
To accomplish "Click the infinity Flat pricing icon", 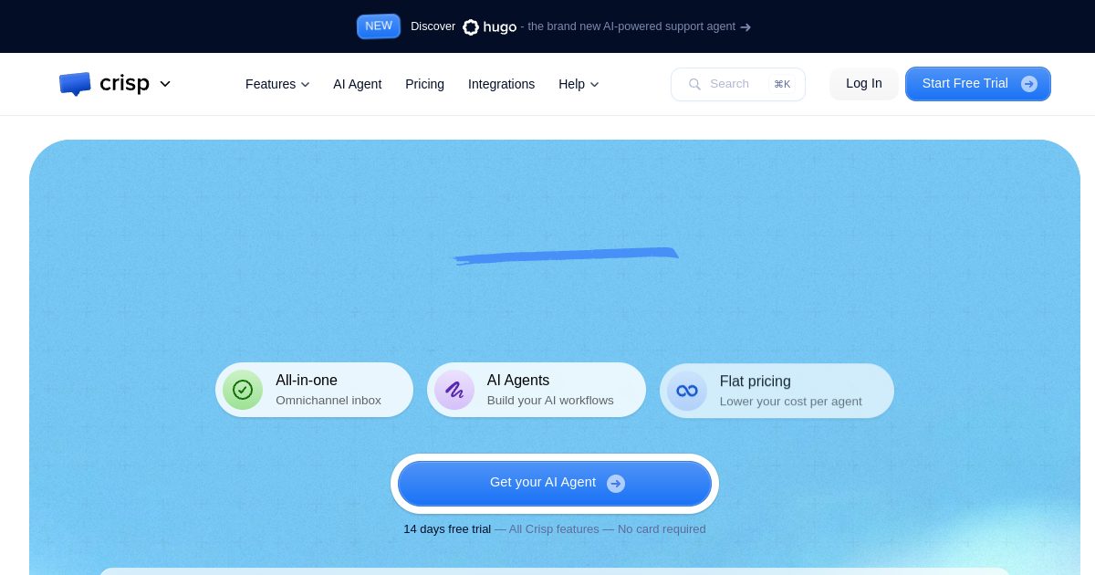I will point(687,391).
